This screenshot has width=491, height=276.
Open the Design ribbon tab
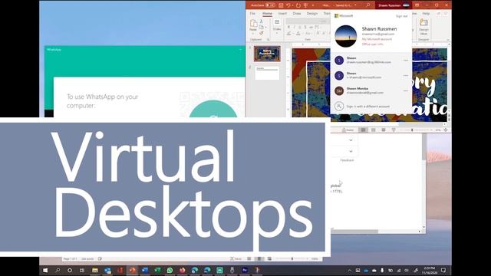coord(312,14)
